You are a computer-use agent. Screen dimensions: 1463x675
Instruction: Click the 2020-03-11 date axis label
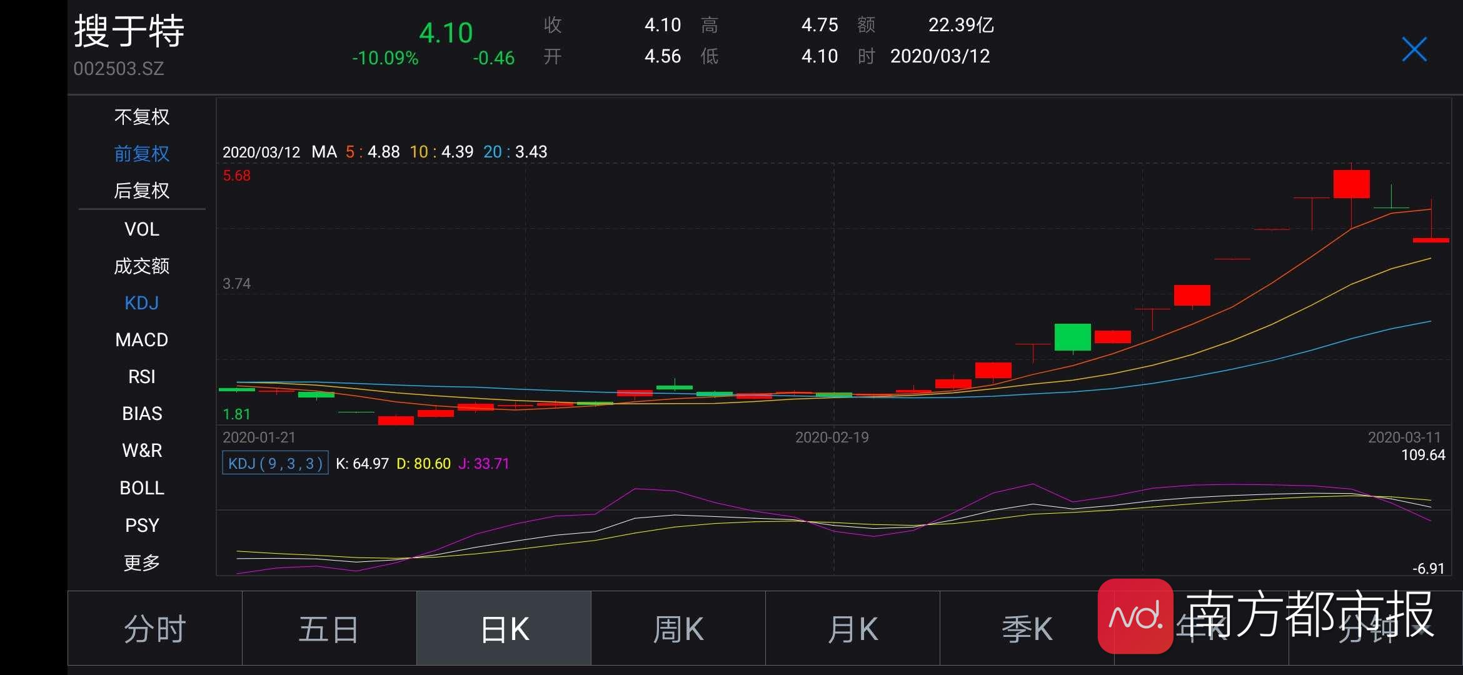(1404, 437)
